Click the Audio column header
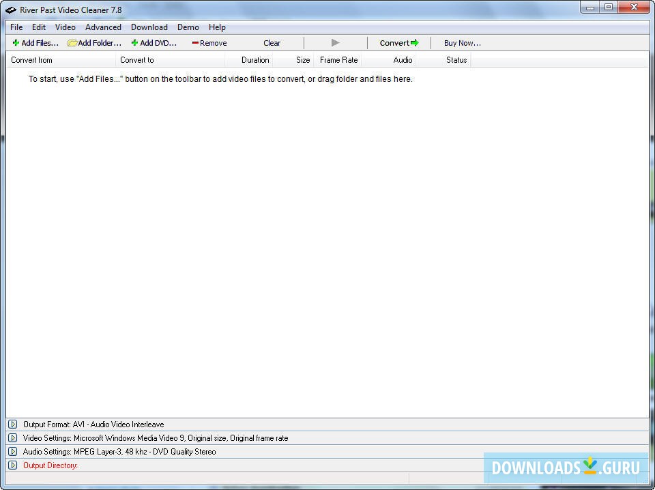Screen dimensions: 655x490 389,60
